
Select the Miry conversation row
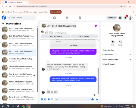pyautogui.click(x=18, y=52)
